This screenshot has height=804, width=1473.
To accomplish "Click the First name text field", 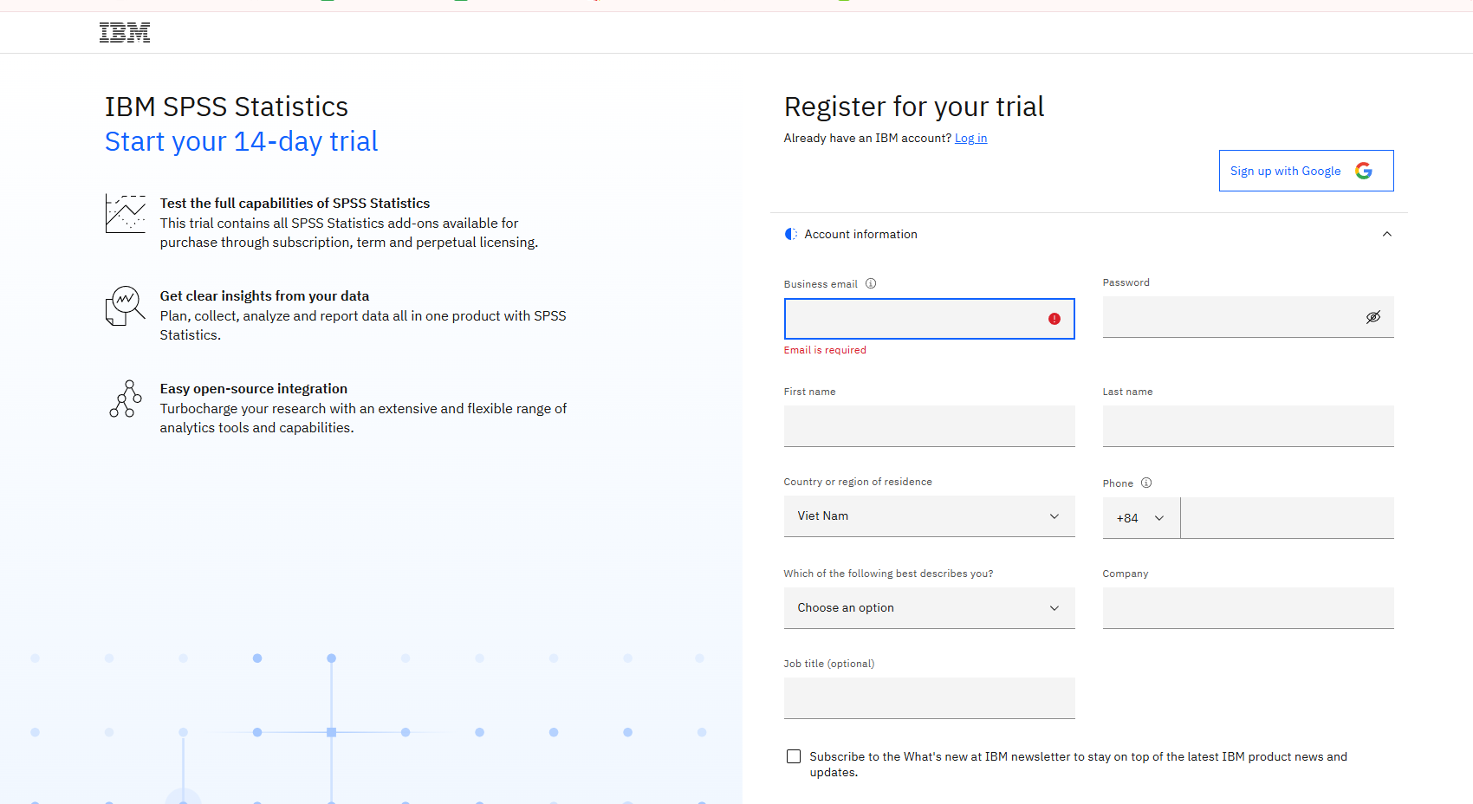I will click(929, 426).
